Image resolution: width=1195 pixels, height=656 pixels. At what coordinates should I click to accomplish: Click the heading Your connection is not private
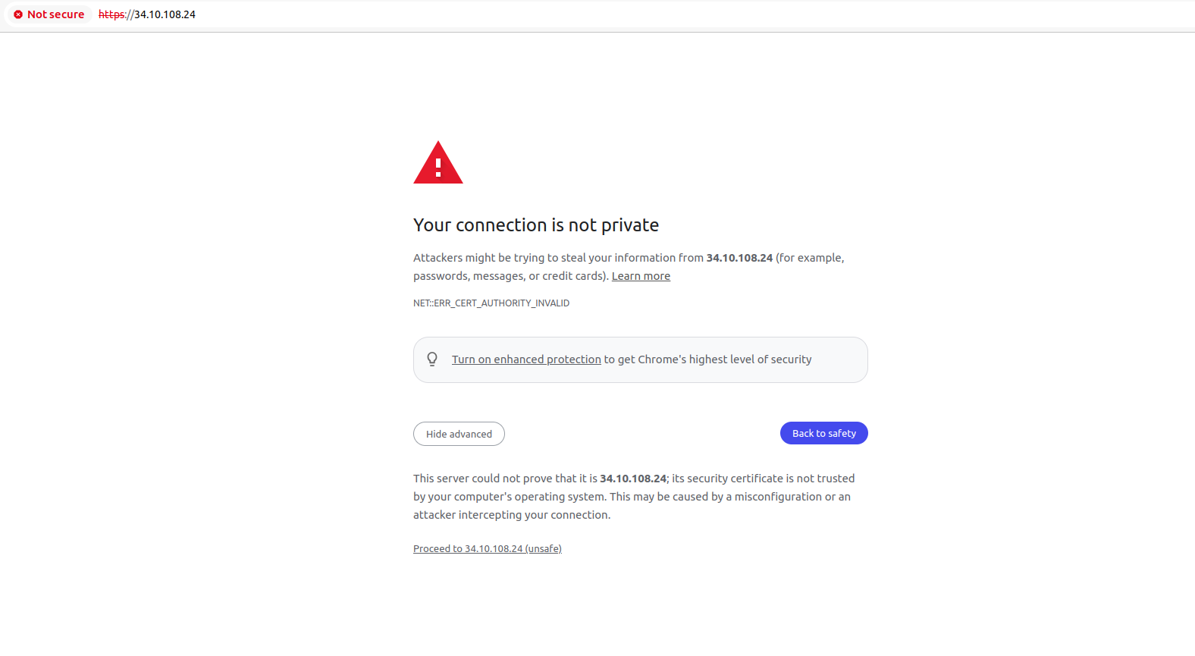[536, 225]
